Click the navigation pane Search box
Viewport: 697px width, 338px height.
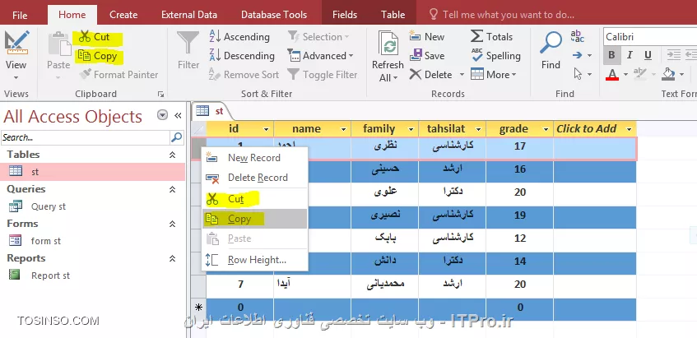click(86, 137)
